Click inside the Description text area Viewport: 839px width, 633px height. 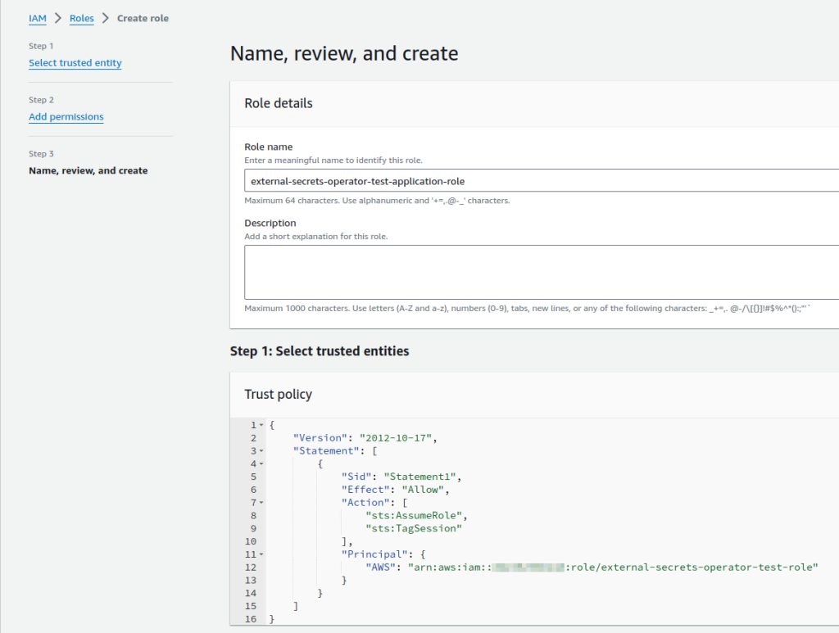click(x=542, y=272)
